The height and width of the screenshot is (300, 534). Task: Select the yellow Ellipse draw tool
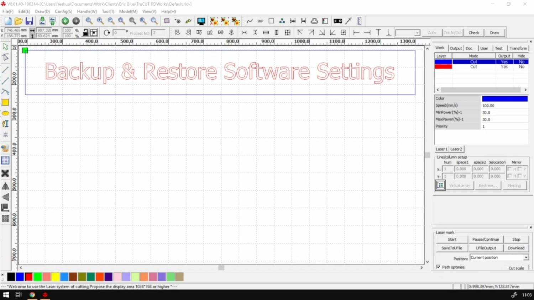tap(5, 113)
